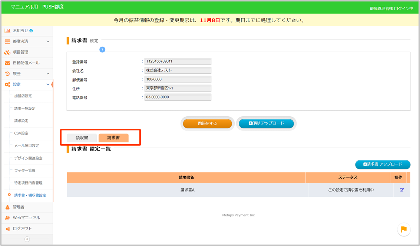Click the info icon beside お知らせ

coord(31,30)
